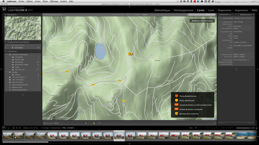Open the Fichier menu
The image size is (259, 145).
pos(21,1)
